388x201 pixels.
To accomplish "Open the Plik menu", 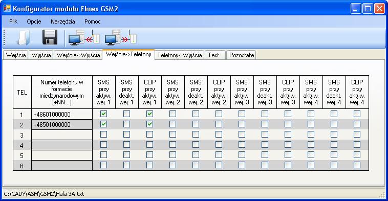I will pyautogui.click(x=13, y=21).
